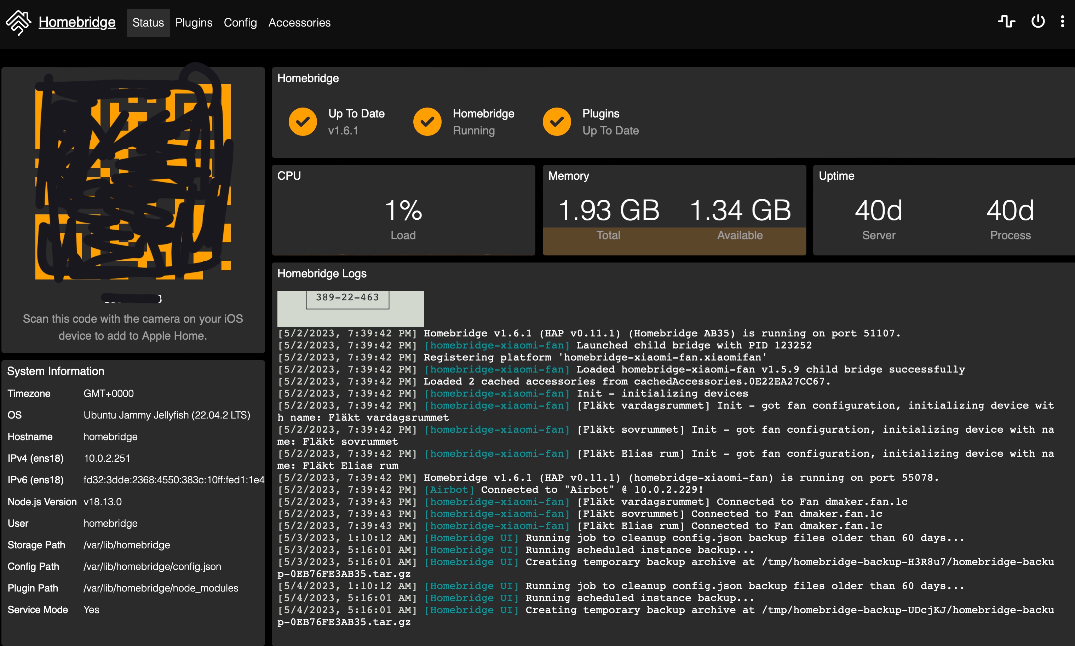Click the three-dot overflow menu icon
The width and height of the screenshot is (1075, 646).
[1062, 22]
